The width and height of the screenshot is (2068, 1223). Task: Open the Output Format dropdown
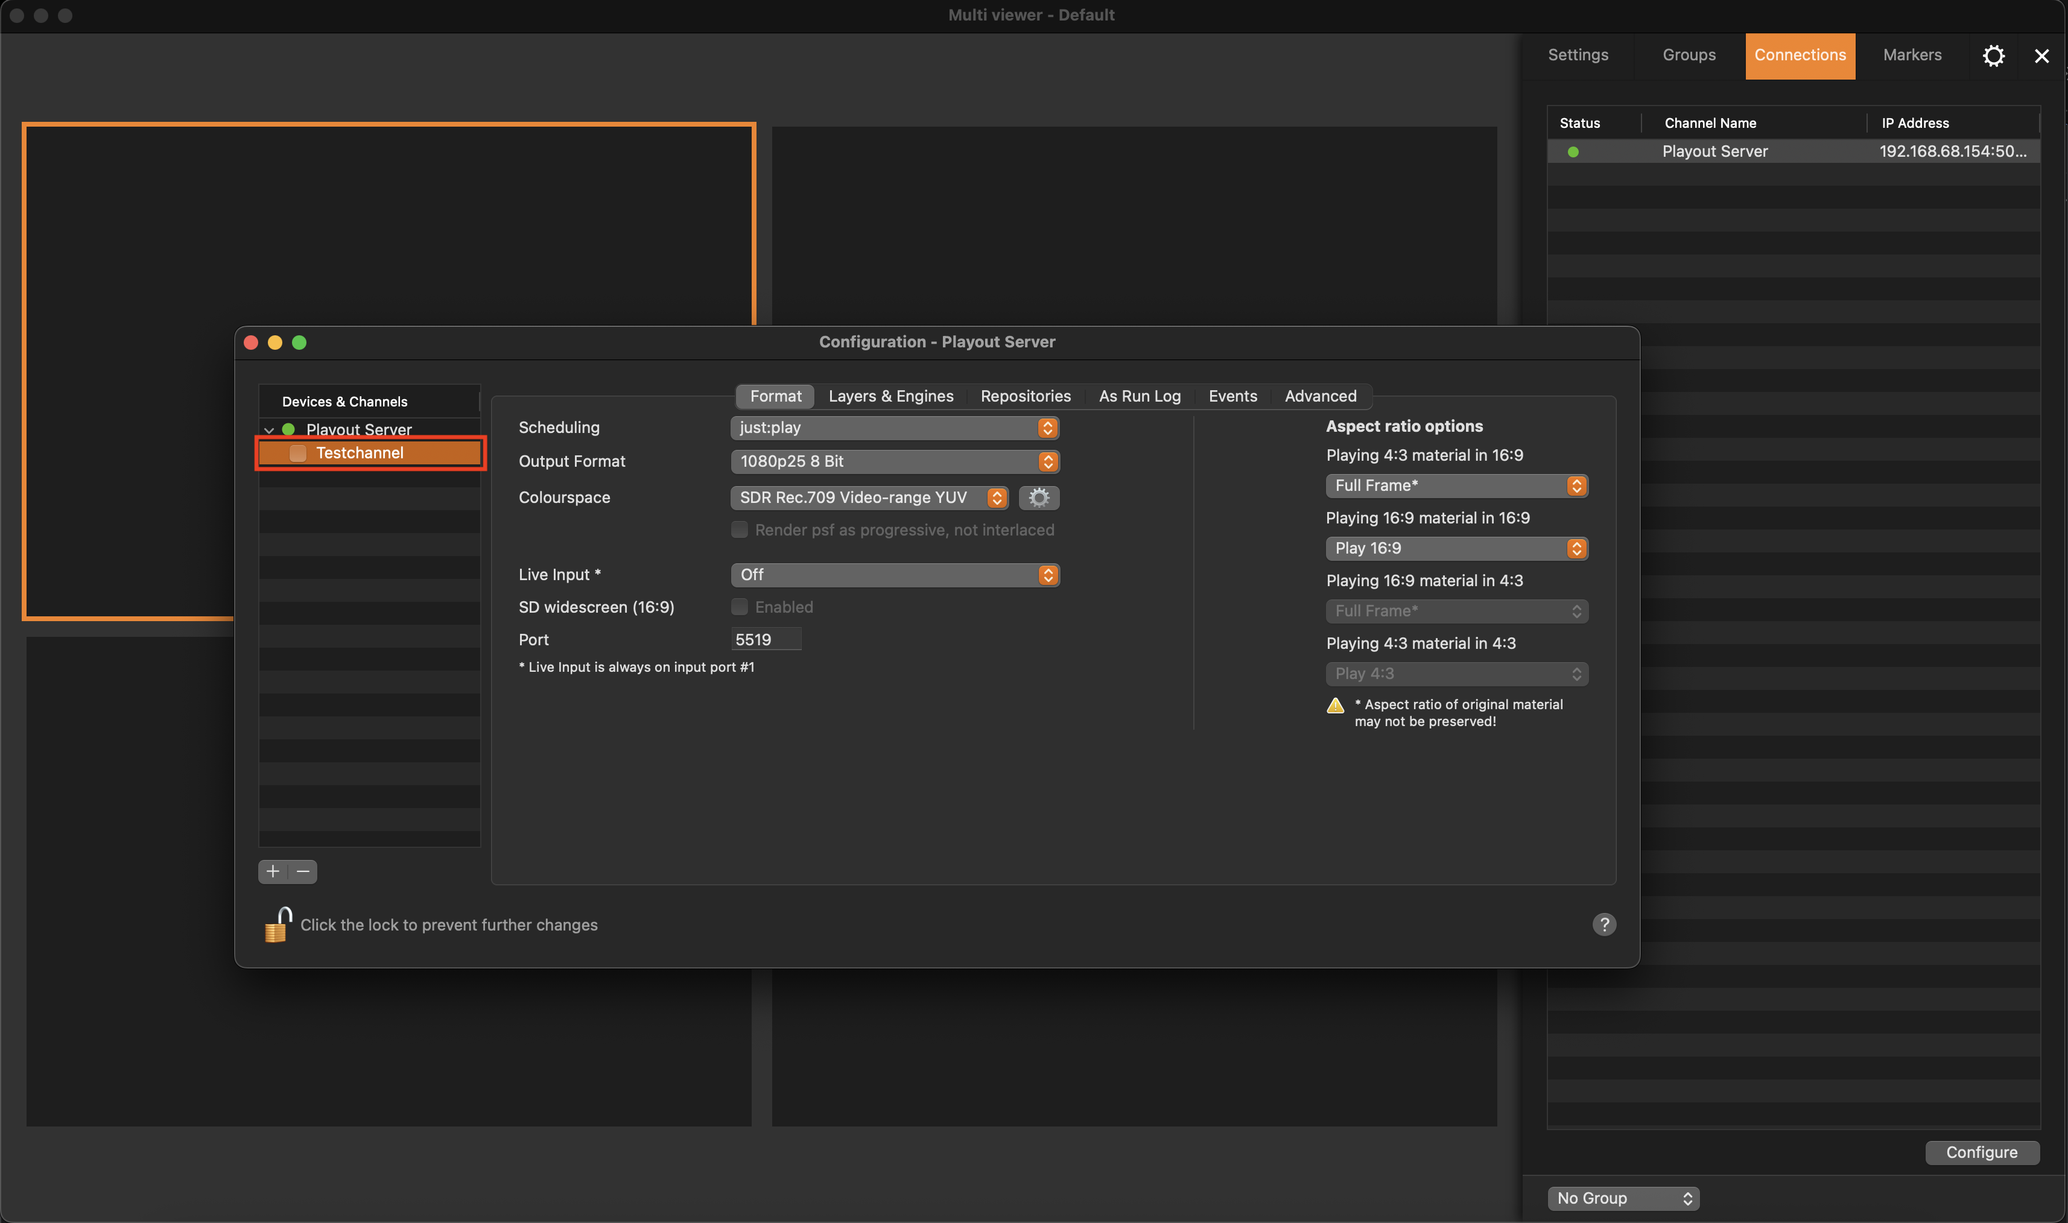pyautogui.click(x=894, y=461)
